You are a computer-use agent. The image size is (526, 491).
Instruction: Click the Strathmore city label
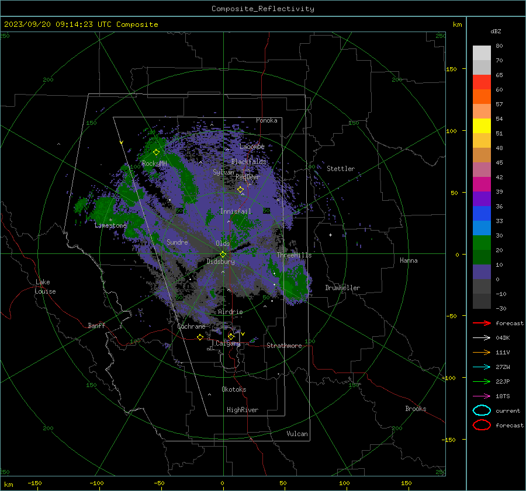pos(284,346)
